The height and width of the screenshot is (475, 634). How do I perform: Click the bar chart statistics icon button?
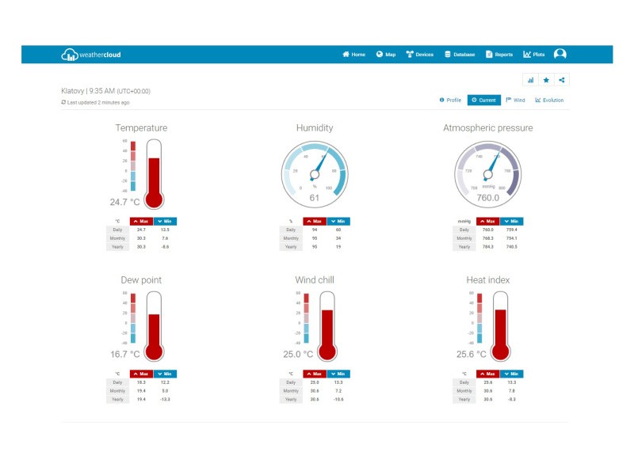[530, 80]
